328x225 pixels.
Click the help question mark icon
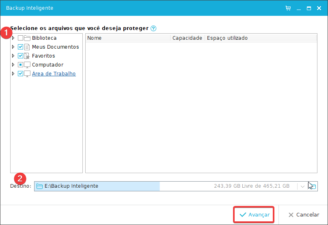(153, 28)
